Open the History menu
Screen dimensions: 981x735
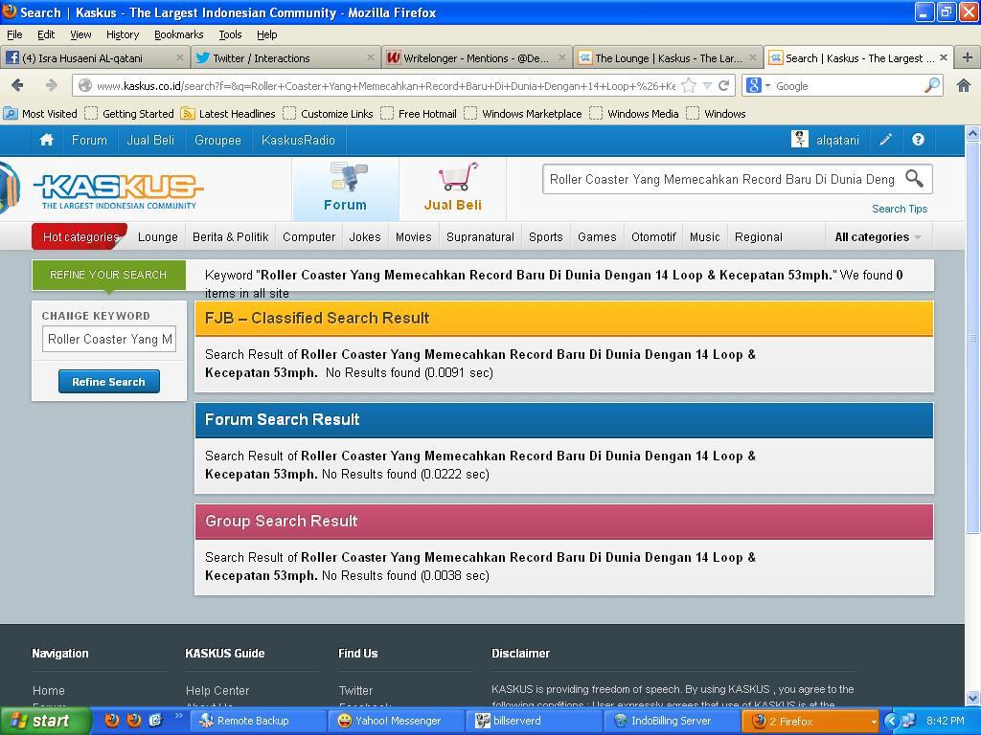coord(122,34)
